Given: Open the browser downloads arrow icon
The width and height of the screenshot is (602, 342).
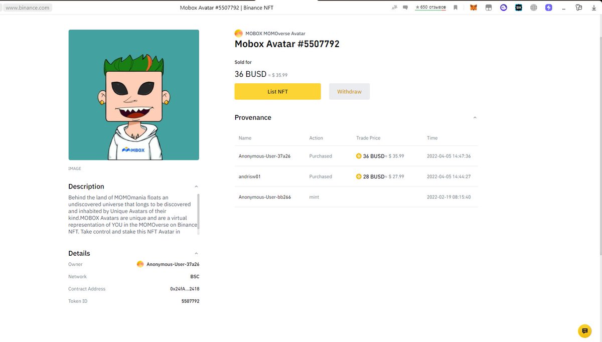Looking at the screenshot, I should click(x=594, y=8).
